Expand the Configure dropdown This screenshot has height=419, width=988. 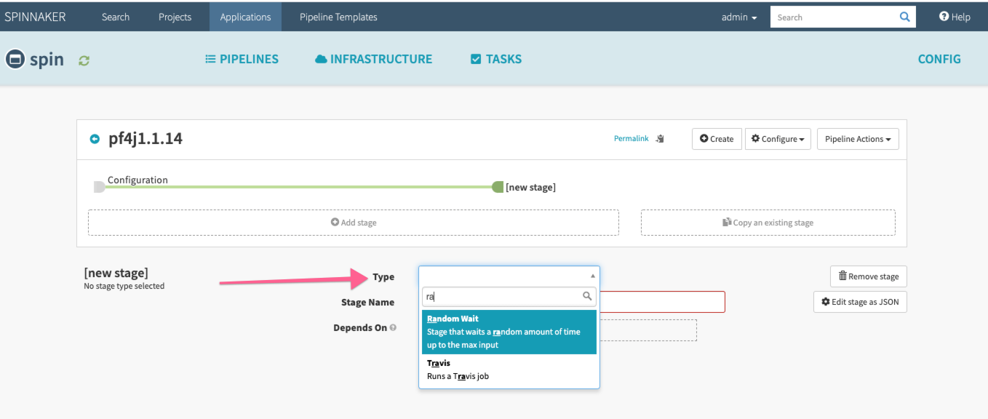pyautogui.click(x=778, y=139)
